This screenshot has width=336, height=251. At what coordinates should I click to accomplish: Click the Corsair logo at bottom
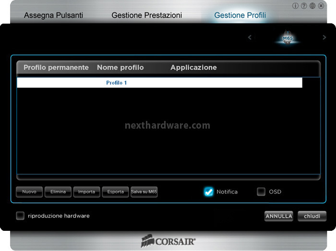click(x=168, y=241)
